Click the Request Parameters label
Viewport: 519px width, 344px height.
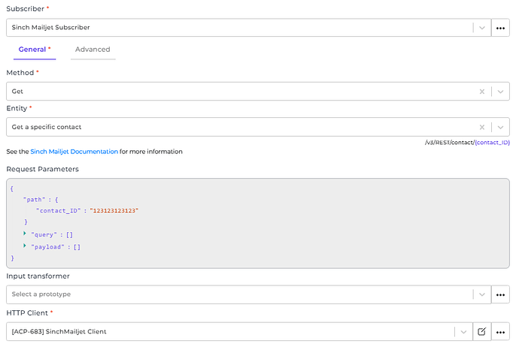42,169
